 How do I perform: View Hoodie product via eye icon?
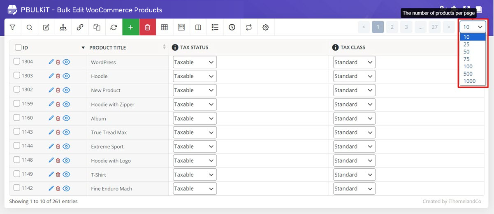tap(66, 76)
